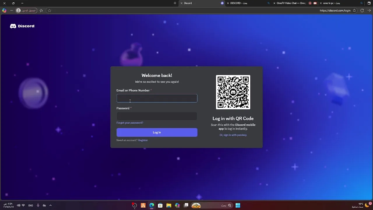373x210 pixels.
Task: Click the Password input field
Action: [x=157, y=116]
